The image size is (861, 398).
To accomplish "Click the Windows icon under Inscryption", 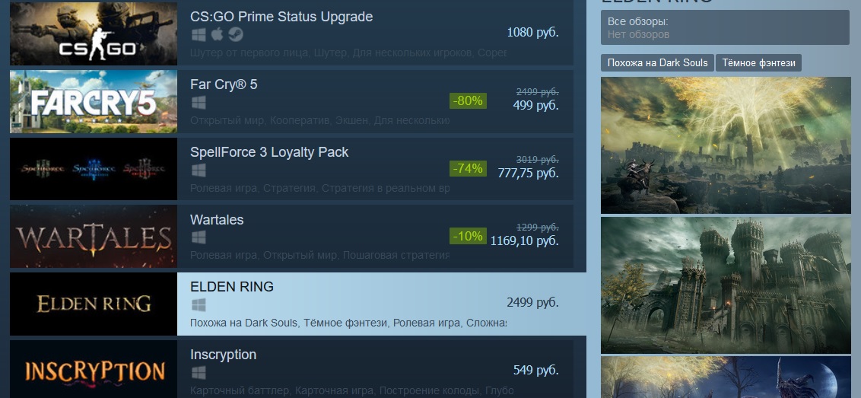I will [199, 373].
